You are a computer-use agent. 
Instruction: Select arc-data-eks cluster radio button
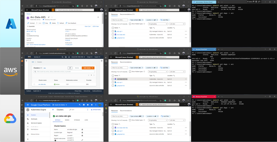click(x=34, y=84)
